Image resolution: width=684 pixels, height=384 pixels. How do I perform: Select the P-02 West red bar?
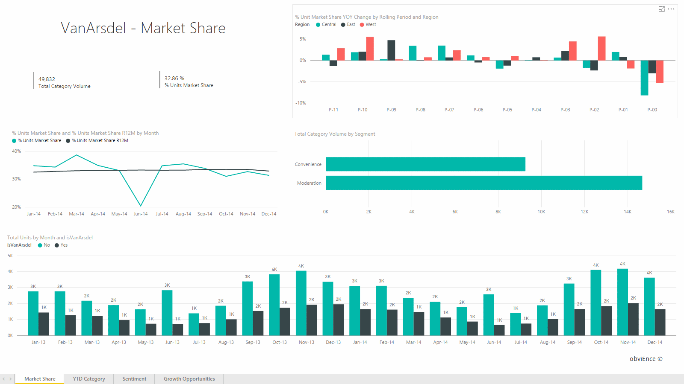coord(601,48)
